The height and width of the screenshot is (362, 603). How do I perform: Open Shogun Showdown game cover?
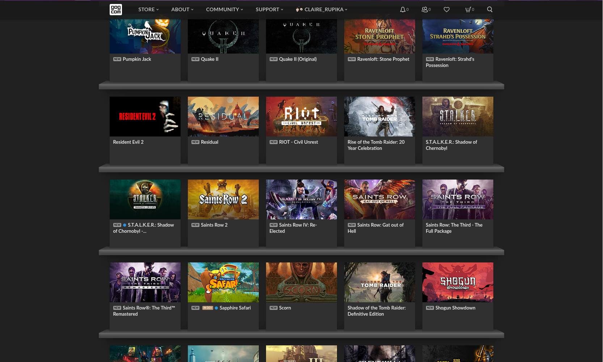458,282
